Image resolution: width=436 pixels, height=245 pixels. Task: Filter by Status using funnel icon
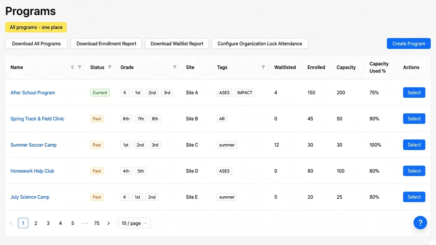(110, 67)
